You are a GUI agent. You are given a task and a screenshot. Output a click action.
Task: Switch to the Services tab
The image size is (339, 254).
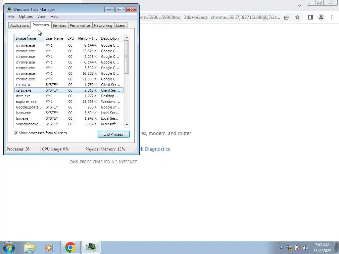tap(59, 25)
